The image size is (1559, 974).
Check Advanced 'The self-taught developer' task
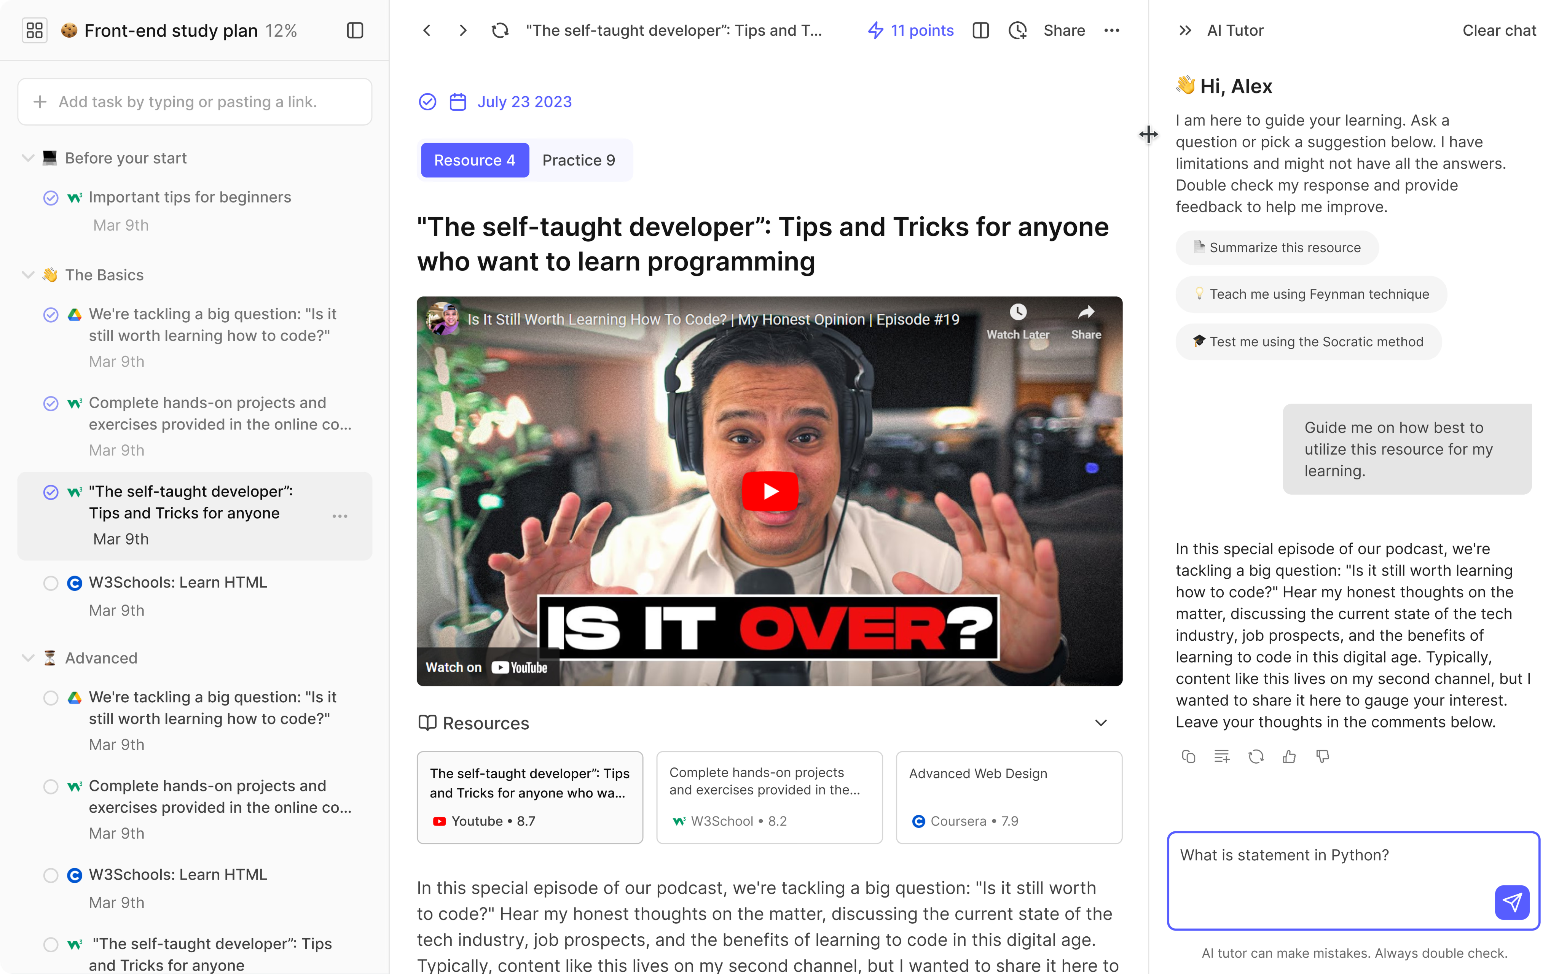(51, 944)
